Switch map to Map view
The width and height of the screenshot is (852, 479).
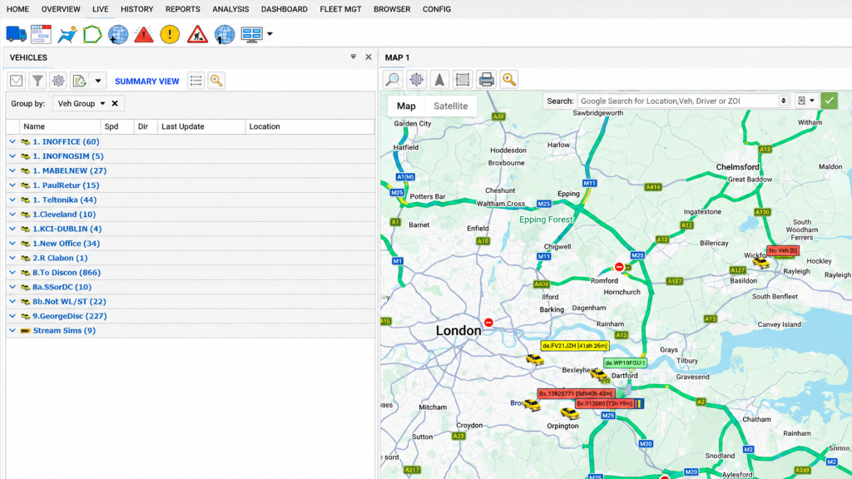click(x=406, y=106)
